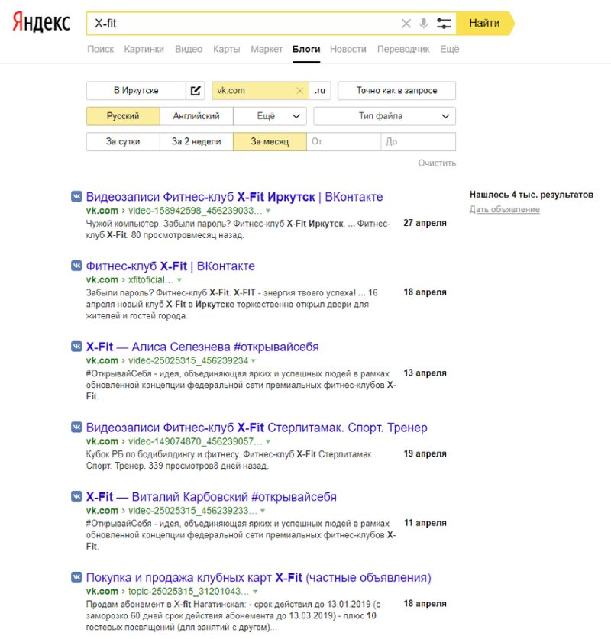Open Фитнес-клуб X-Fit | ВКонтакте result
The width and height of the screenshot is (611, 639).
coord(170,266)
